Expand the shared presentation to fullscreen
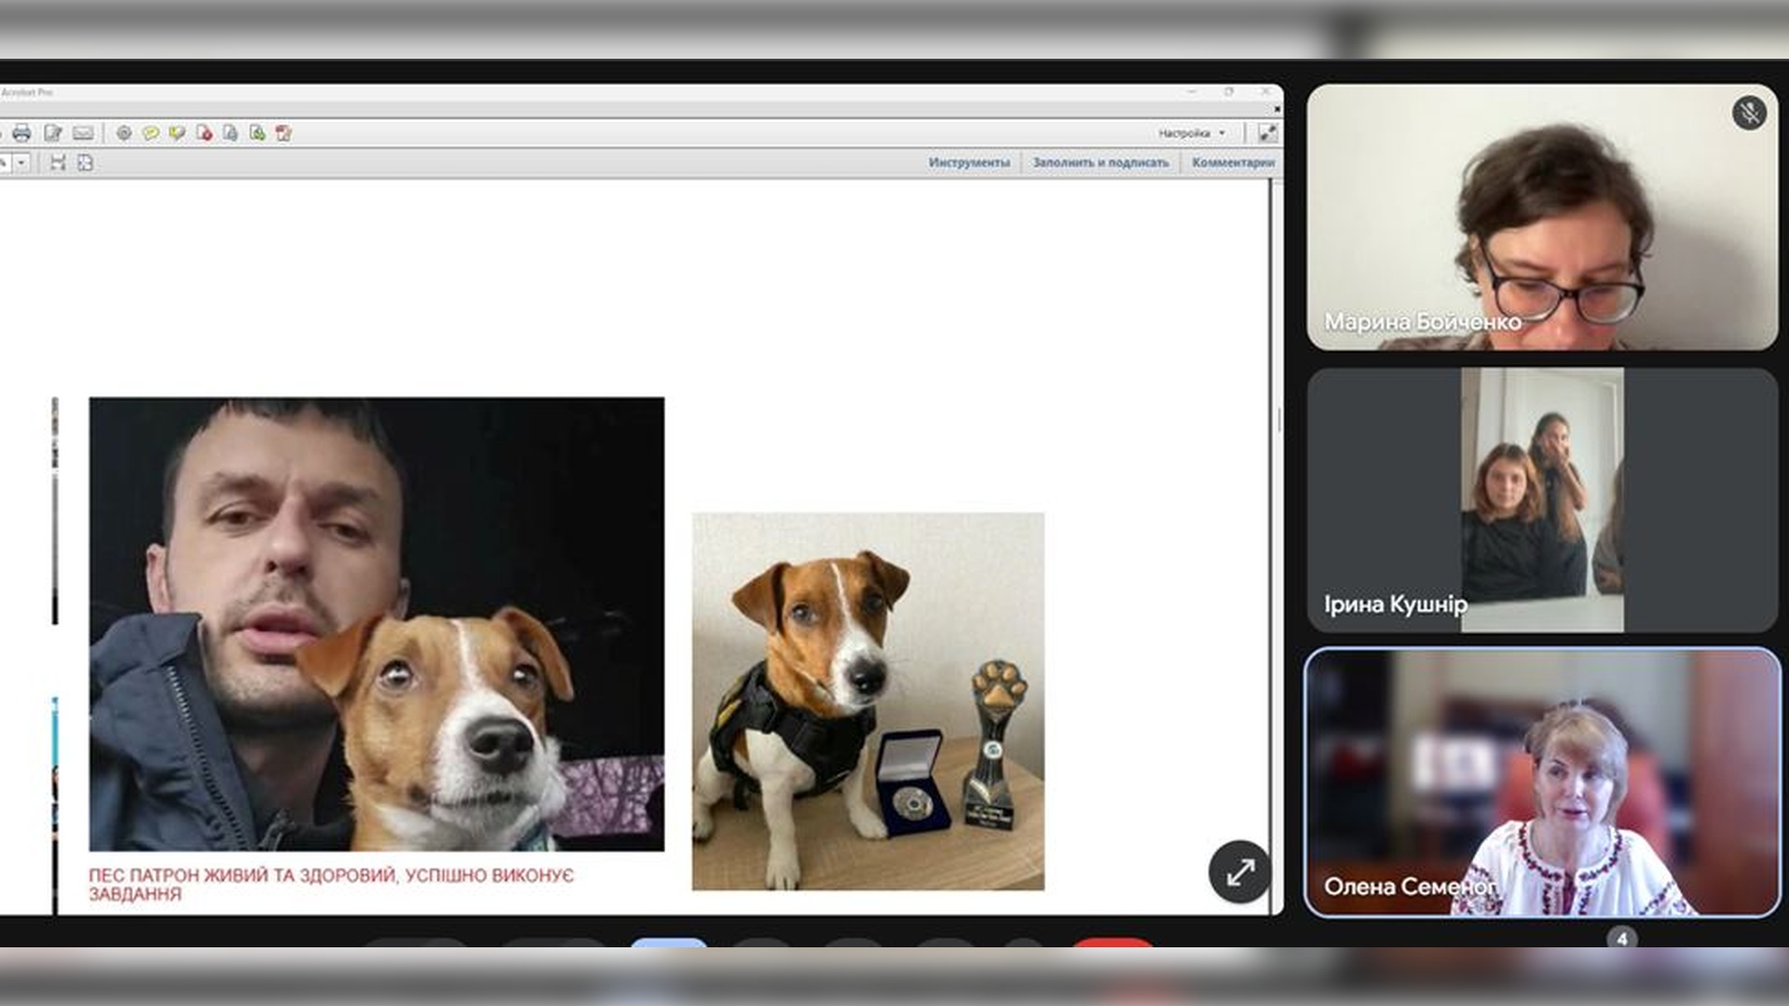Viewport: 1789px width, 1006px height. pos(1239,873)
